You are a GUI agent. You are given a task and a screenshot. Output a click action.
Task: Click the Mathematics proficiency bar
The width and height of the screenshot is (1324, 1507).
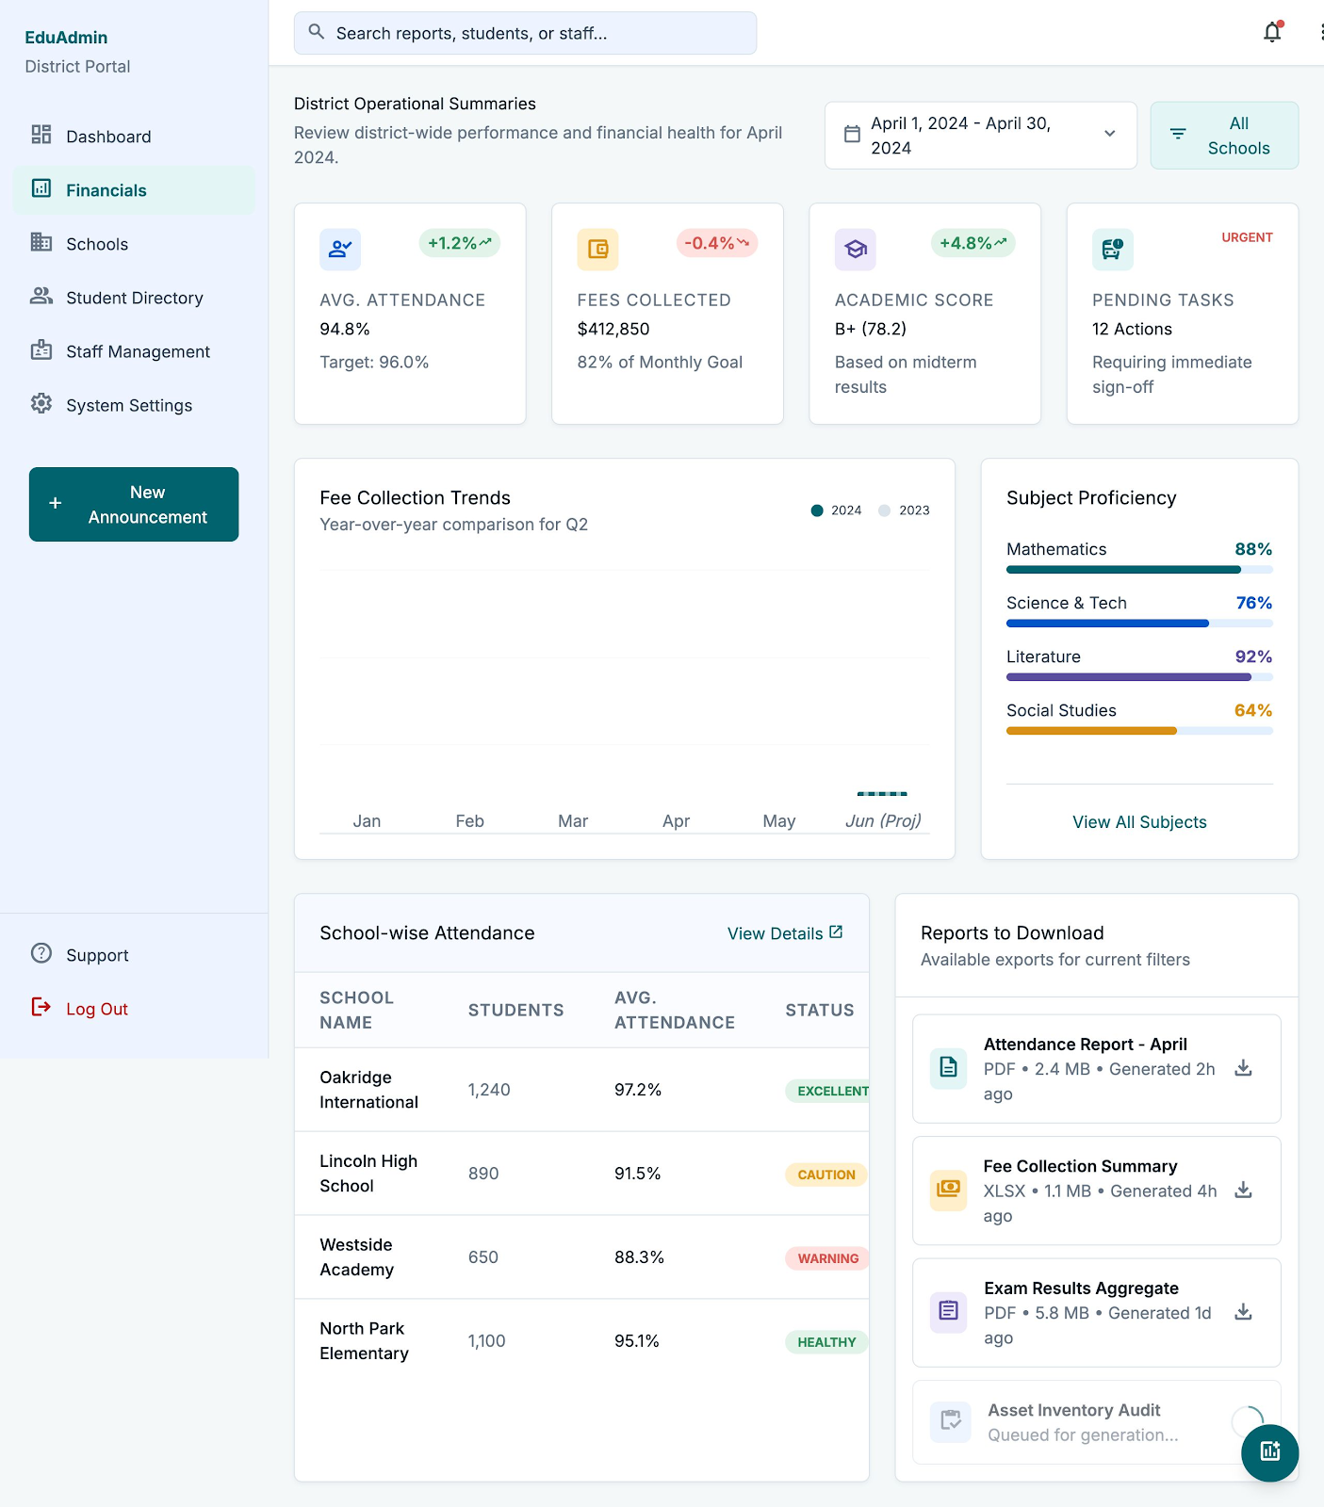1139,570
